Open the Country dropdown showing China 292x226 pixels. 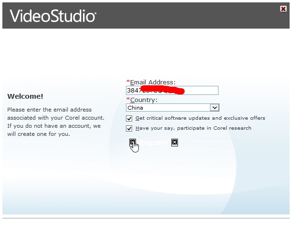pos(172,108)
